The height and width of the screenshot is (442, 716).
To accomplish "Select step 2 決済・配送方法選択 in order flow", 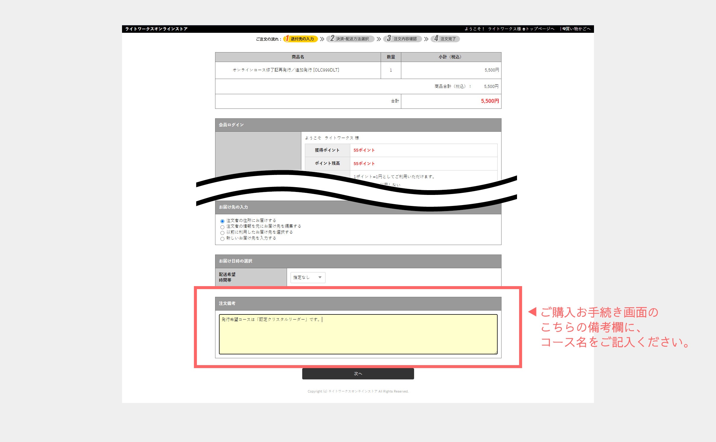I will (350, 39).
